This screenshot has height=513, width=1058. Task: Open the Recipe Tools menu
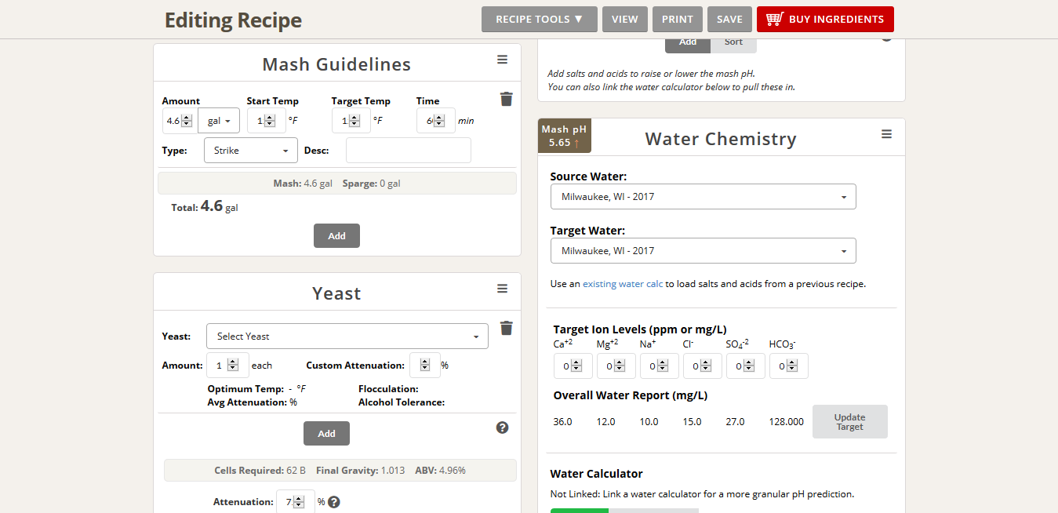pos(539,20)
